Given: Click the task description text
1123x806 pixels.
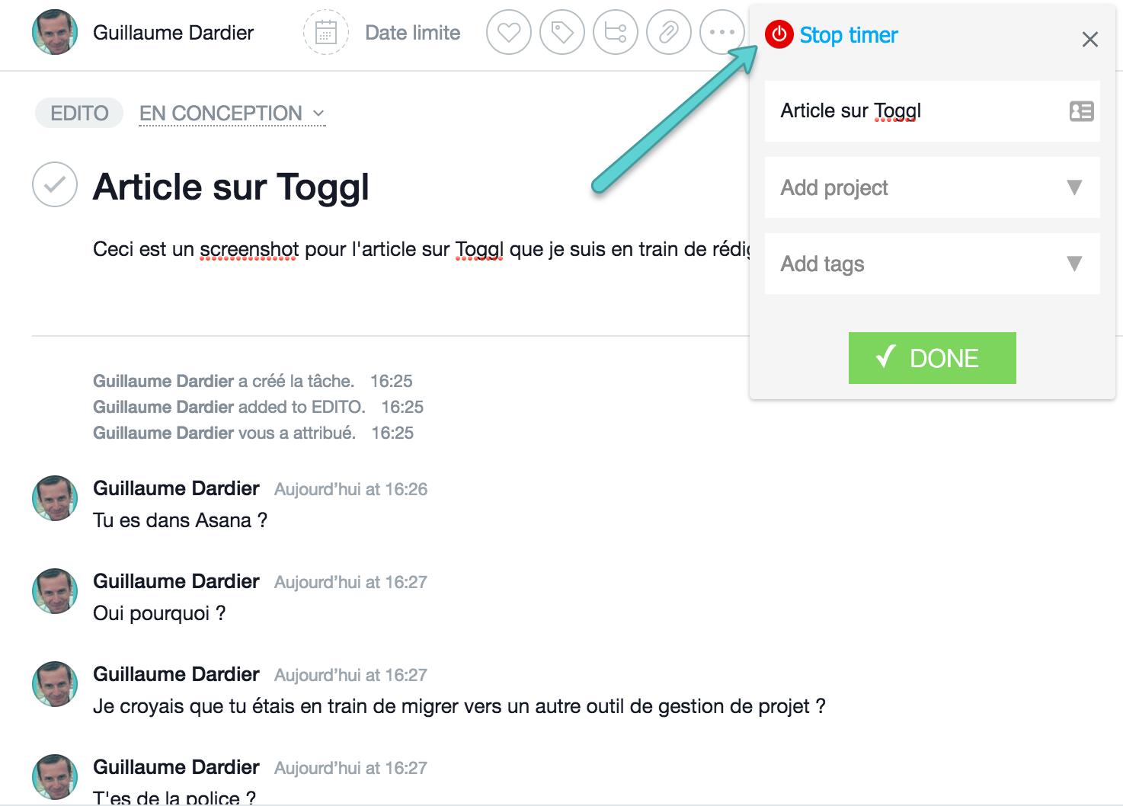Looking at the screenshot, I should pyautogui.click(x=421, y=250).
